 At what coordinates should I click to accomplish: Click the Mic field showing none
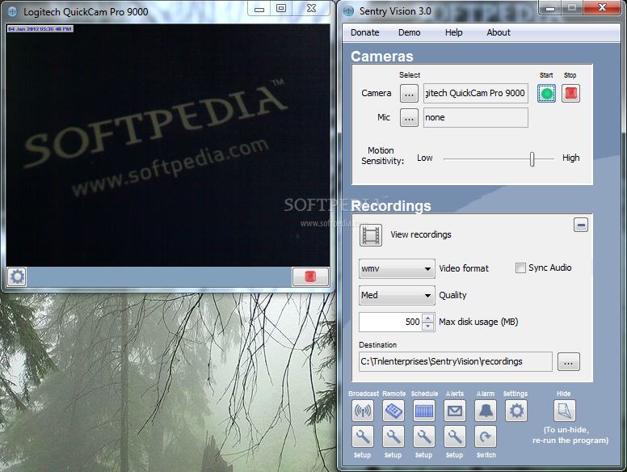(x=475, y=118)
